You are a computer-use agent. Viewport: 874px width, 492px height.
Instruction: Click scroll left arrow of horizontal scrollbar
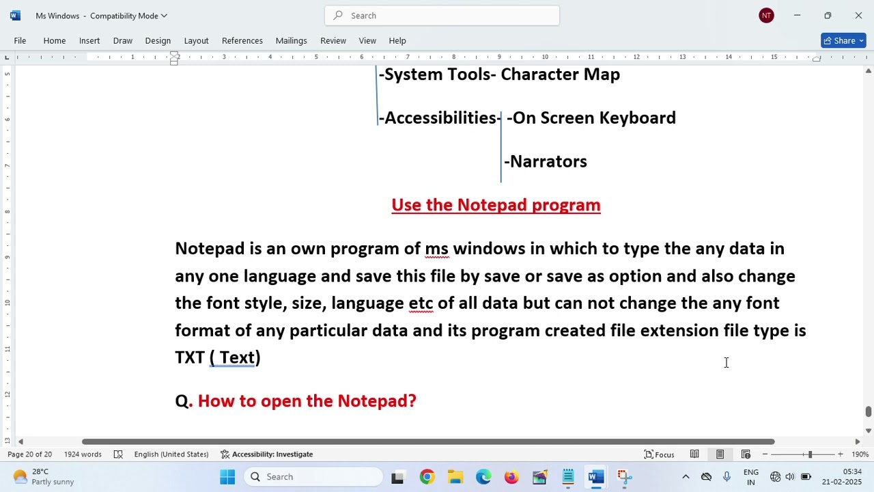pos(20,441)
